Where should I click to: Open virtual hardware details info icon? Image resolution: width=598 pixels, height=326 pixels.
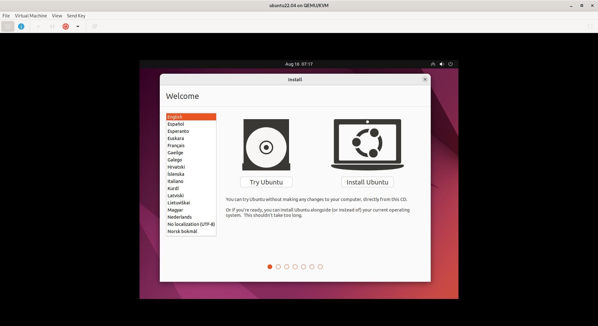click(21, 26)
